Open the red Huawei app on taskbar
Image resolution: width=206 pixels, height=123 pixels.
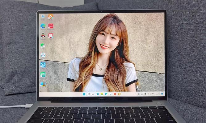click(x=115, y=94)
